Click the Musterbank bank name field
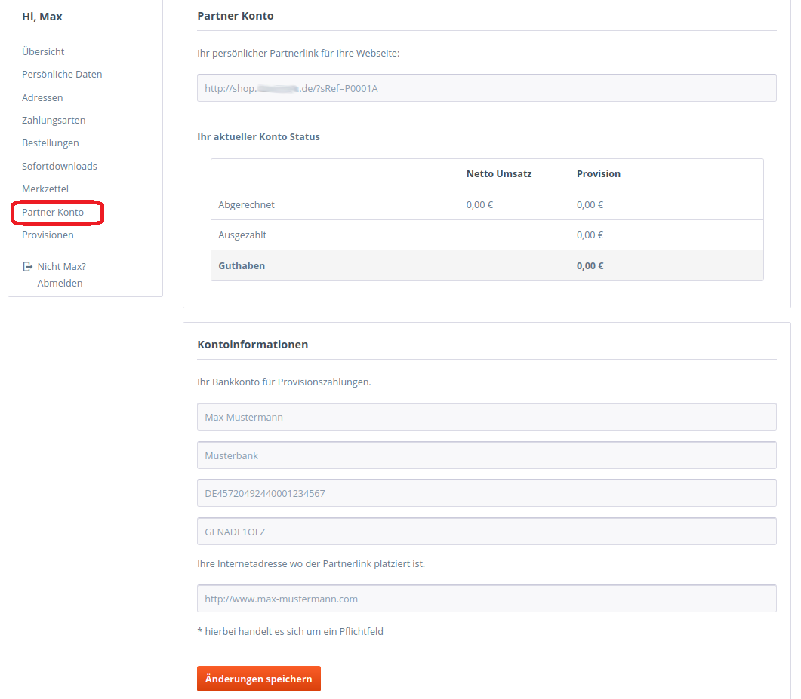The height and width of the screenshot is (699, 801). pos(486,455)
